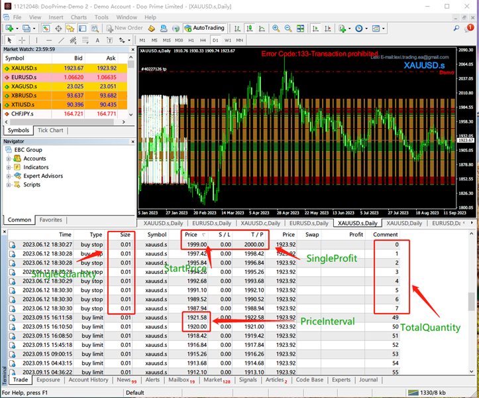The image size is (479, 398).
Task: Open the Charts menu
Action: pyautogui.click(x=79, y=17)
